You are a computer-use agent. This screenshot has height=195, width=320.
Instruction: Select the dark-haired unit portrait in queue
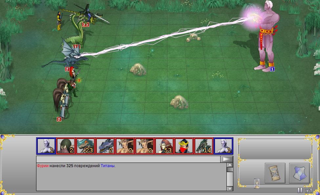click(66, 146)
